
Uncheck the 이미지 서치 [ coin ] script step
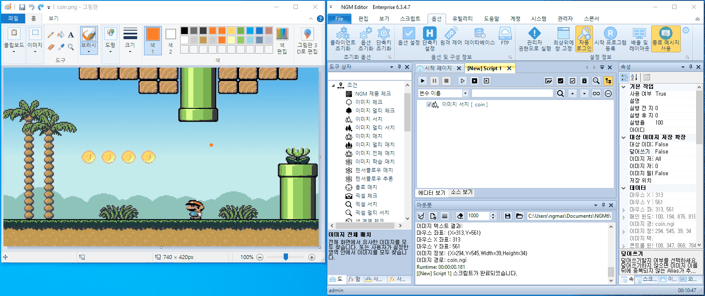tap(429, 105)
